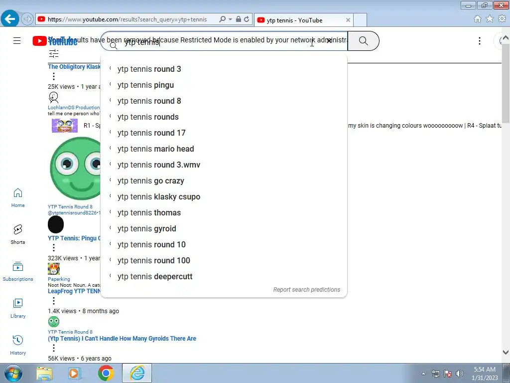This screenshot has width=510, height=383.
Task: Click the LochlannDS channel avatar
Action: 54,97
